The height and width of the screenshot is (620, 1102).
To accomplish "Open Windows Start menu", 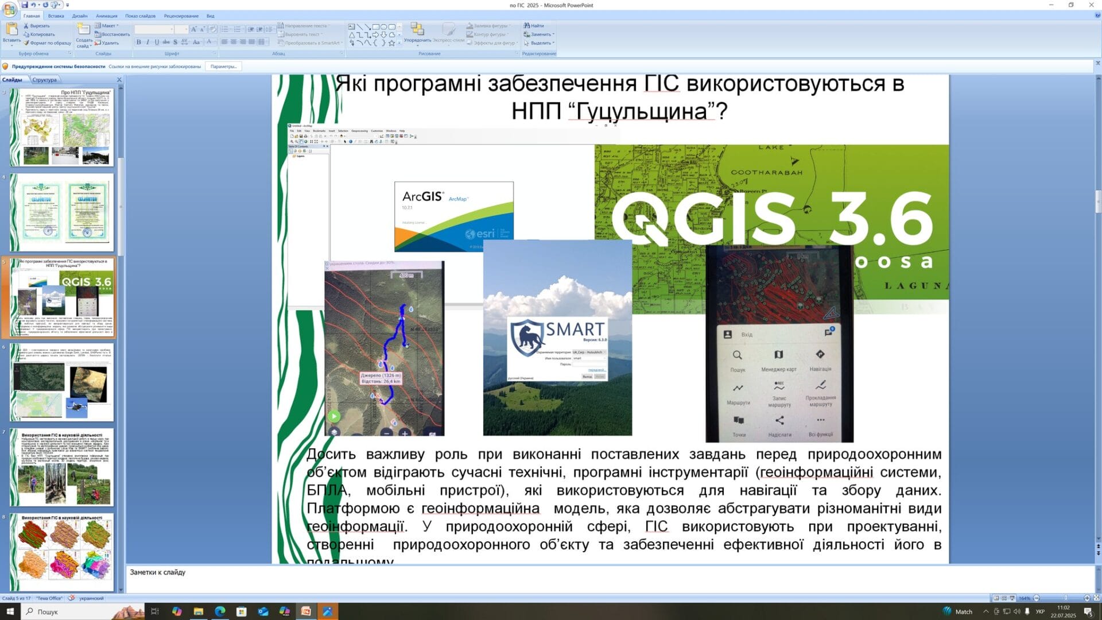I will pos(10,611).
